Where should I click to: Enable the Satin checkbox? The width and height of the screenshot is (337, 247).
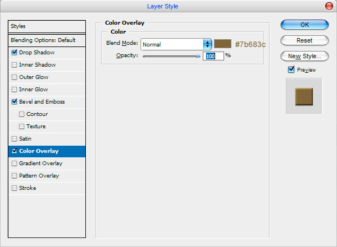point(14,139)
